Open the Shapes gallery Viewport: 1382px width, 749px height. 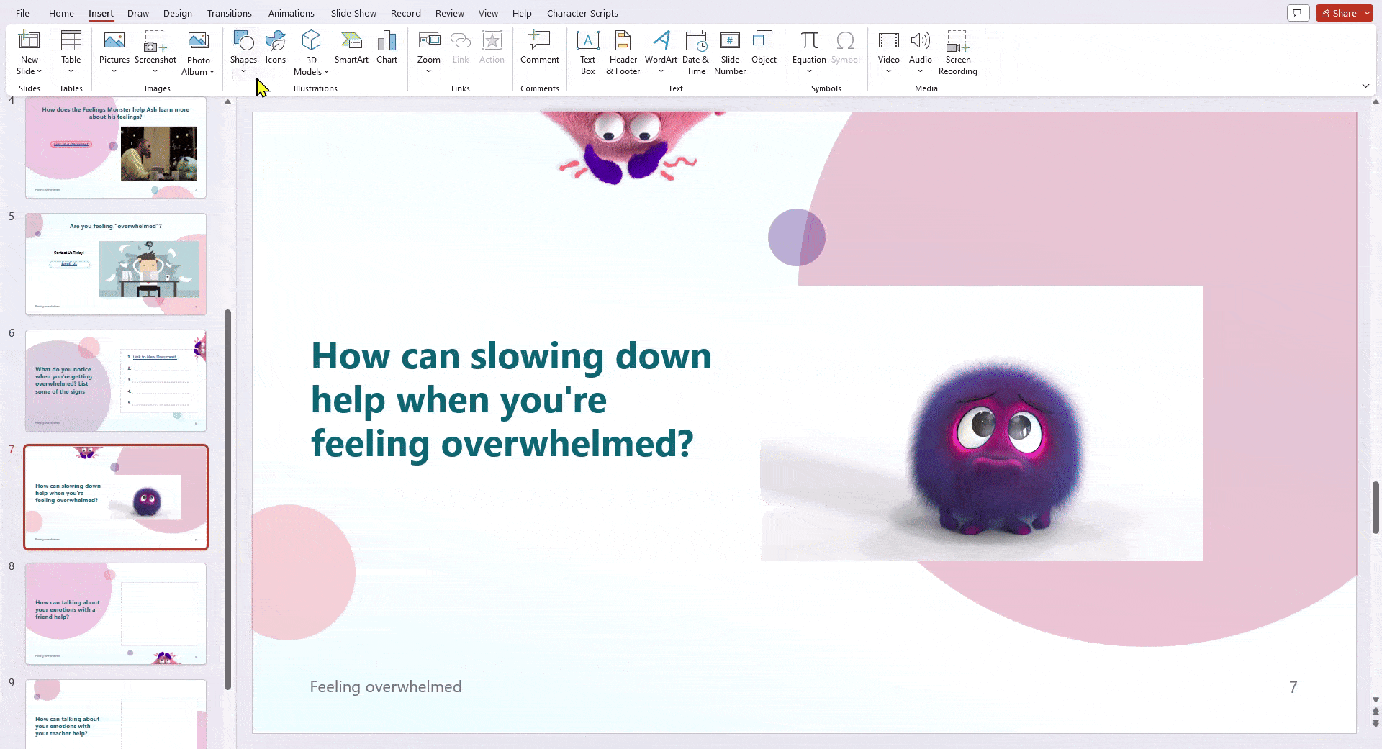[x=243, y=50]
